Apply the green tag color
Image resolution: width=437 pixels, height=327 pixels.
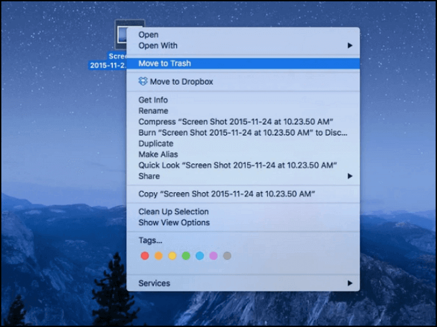pos(186,255)
